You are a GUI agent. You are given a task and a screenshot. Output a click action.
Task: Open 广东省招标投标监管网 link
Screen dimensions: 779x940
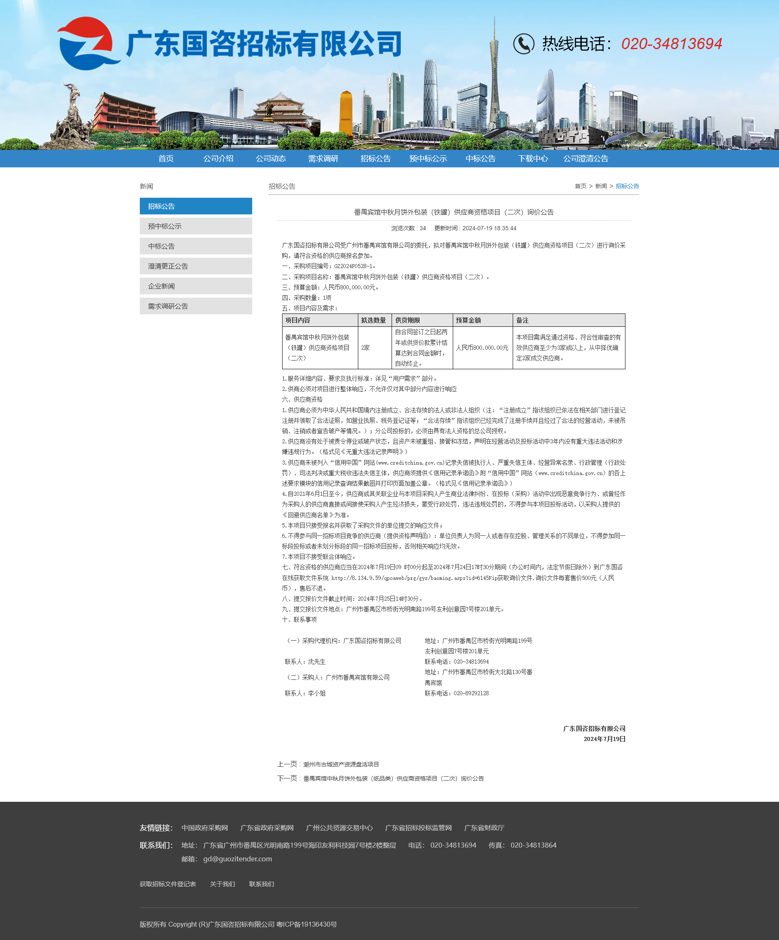(418, 828)
